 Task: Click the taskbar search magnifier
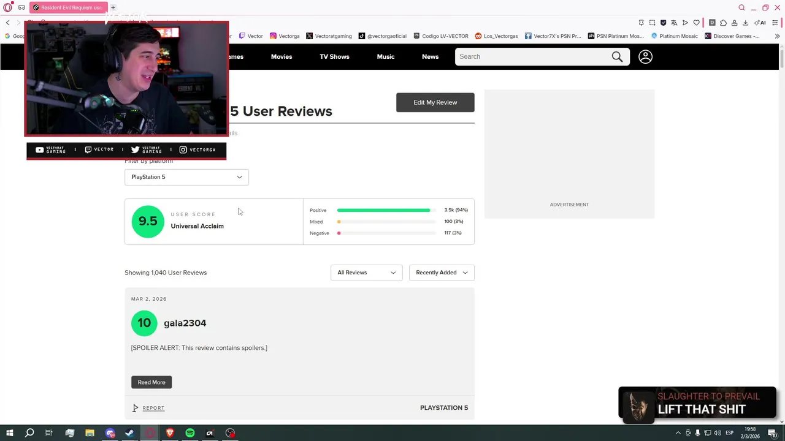29,433
